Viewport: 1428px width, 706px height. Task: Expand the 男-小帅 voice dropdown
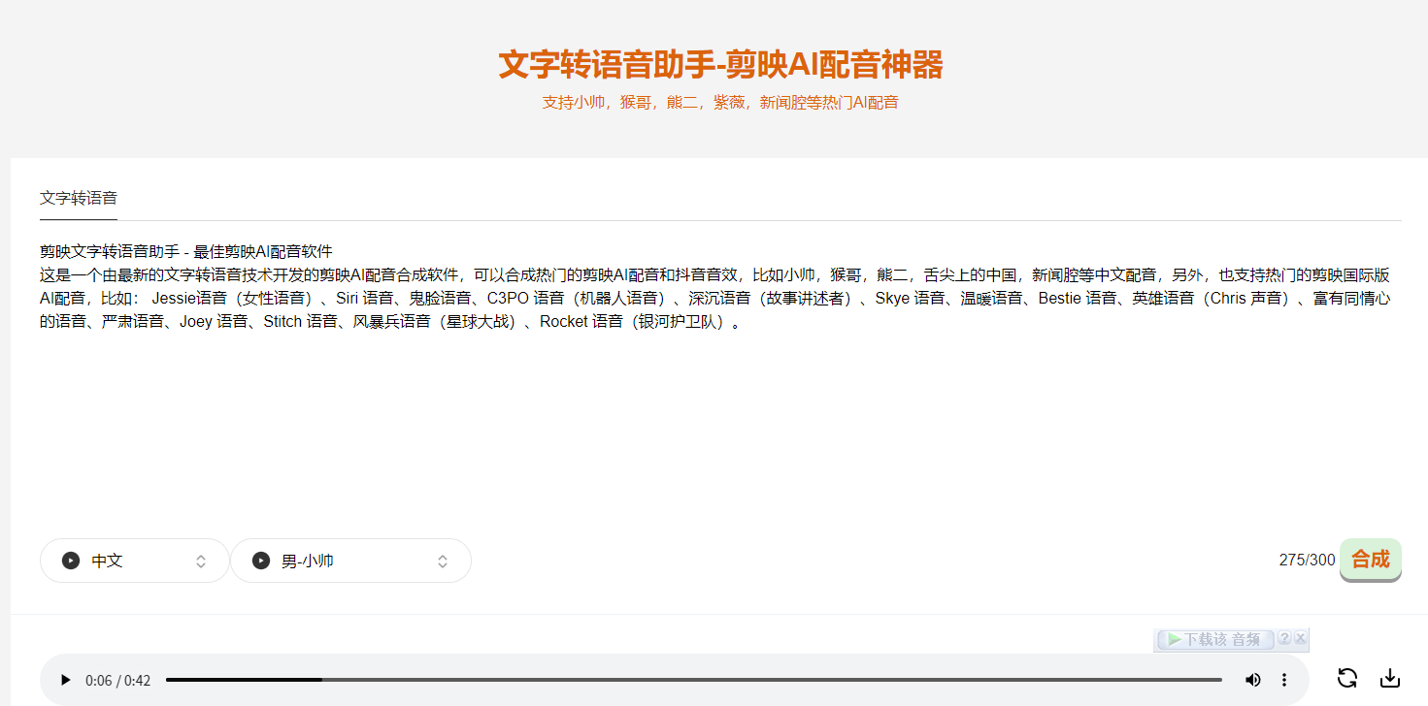(x=442, y=561)
